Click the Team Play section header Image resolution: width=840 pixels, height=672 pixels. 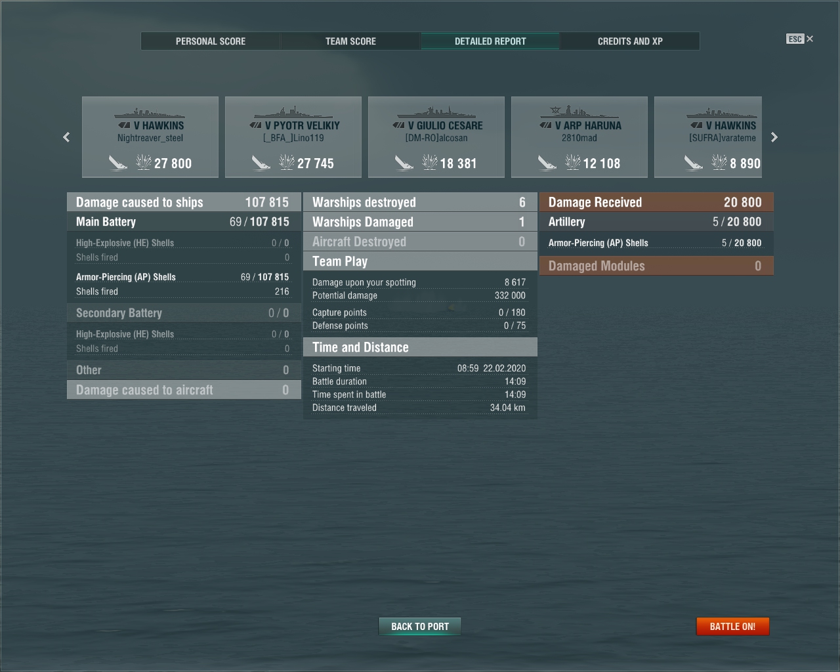coord(420,261)
